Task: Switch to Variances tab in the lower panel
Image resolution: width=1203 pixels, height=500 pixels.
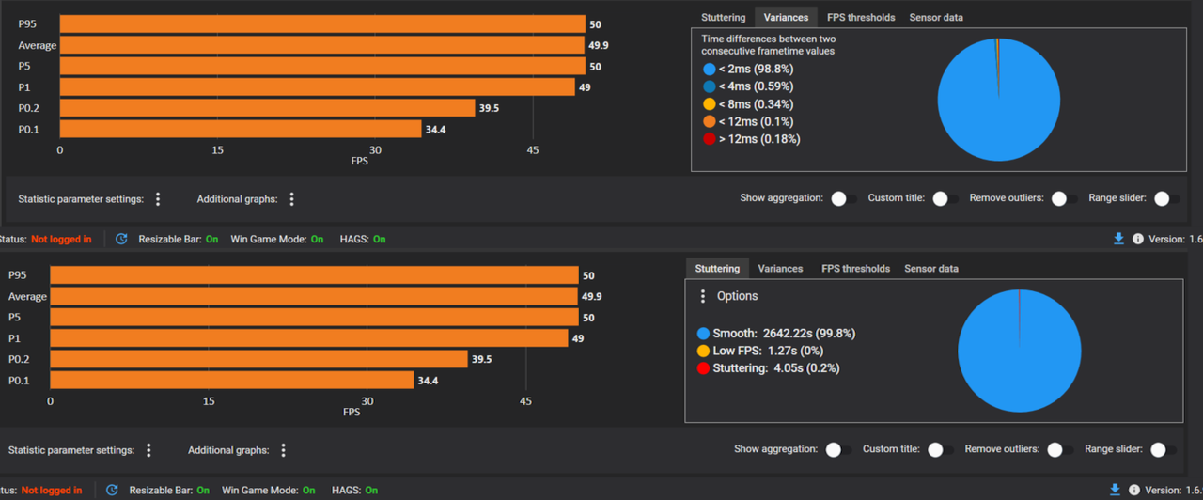Action: point(780,268)
